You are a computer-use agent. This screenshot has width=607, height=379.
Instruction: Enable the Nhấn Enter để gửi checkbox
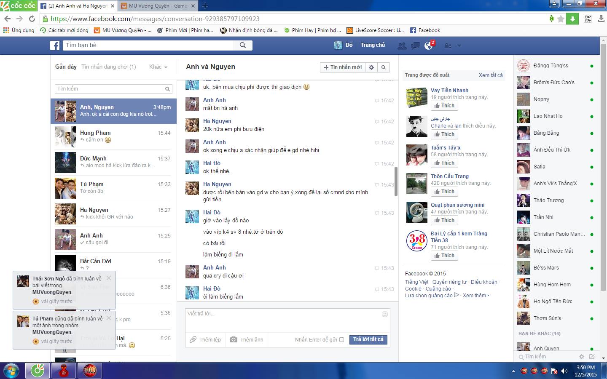coord(341,340)
